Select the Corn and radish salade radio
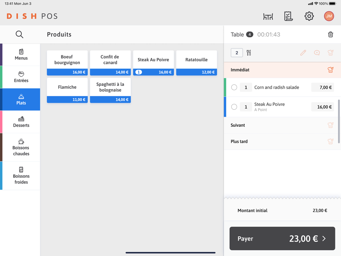 point(234,87)
